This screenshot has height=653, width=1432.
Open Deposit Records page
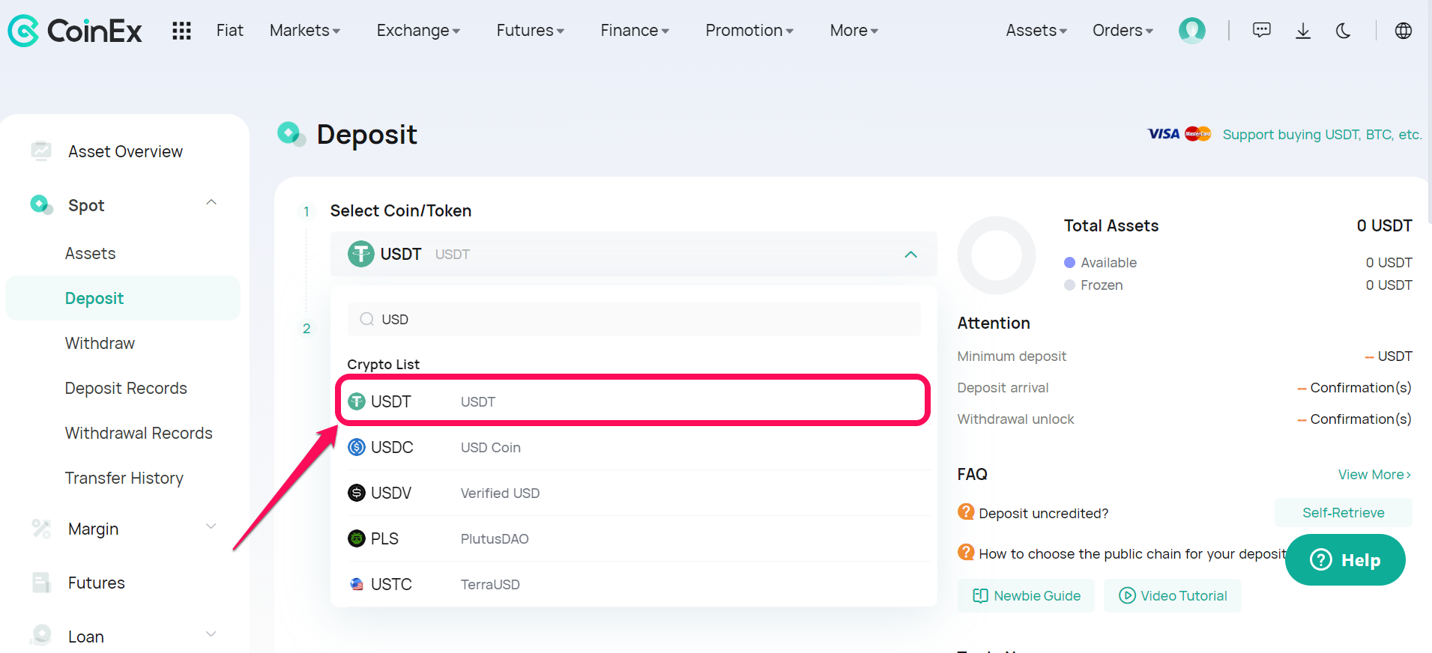[126, 388]
